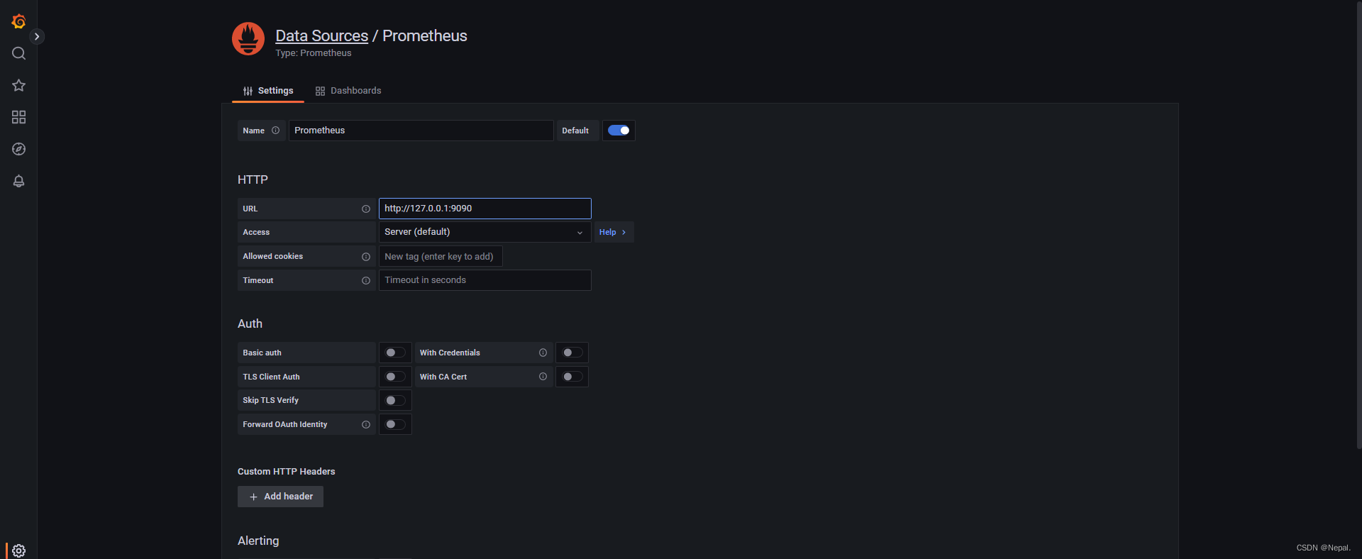Click the URL info icon

click(x=366, y=209)
